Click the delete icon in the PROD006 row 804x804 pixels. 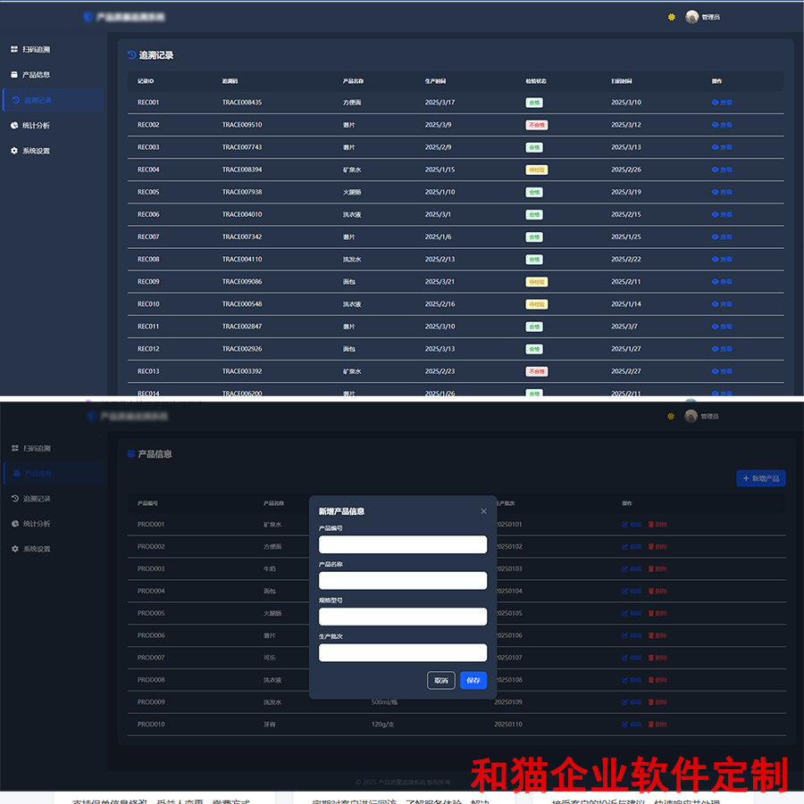(x=651, y=635)
